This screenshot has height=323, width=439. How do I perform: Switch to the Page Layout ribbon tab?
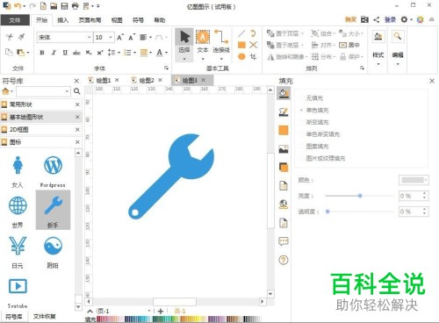90,20
